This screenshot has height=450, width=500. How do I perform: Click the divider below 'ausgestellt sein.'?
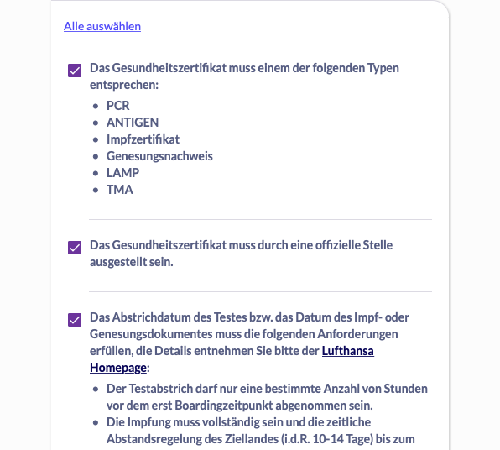pyautogui.click(x=261, y=291)
